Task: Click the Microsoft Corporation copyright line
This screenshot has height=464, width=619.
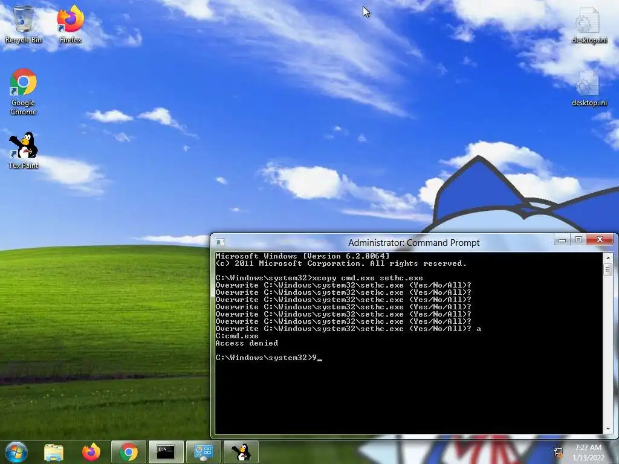Action: pyautogui.click(x=341, y=263)
